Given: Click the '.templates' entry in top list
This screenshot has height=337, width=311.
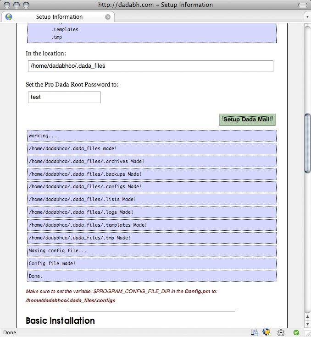Looking at the screenshot, I should pyautogui.click(x=65, y=29).
